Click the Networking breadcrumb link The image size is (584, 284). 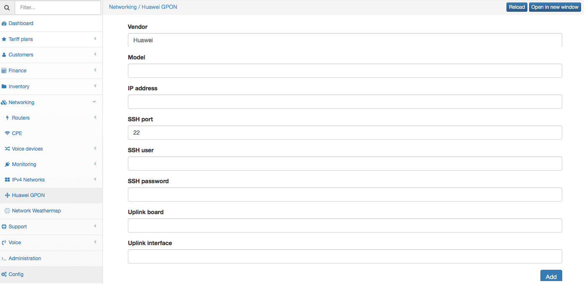123,7
